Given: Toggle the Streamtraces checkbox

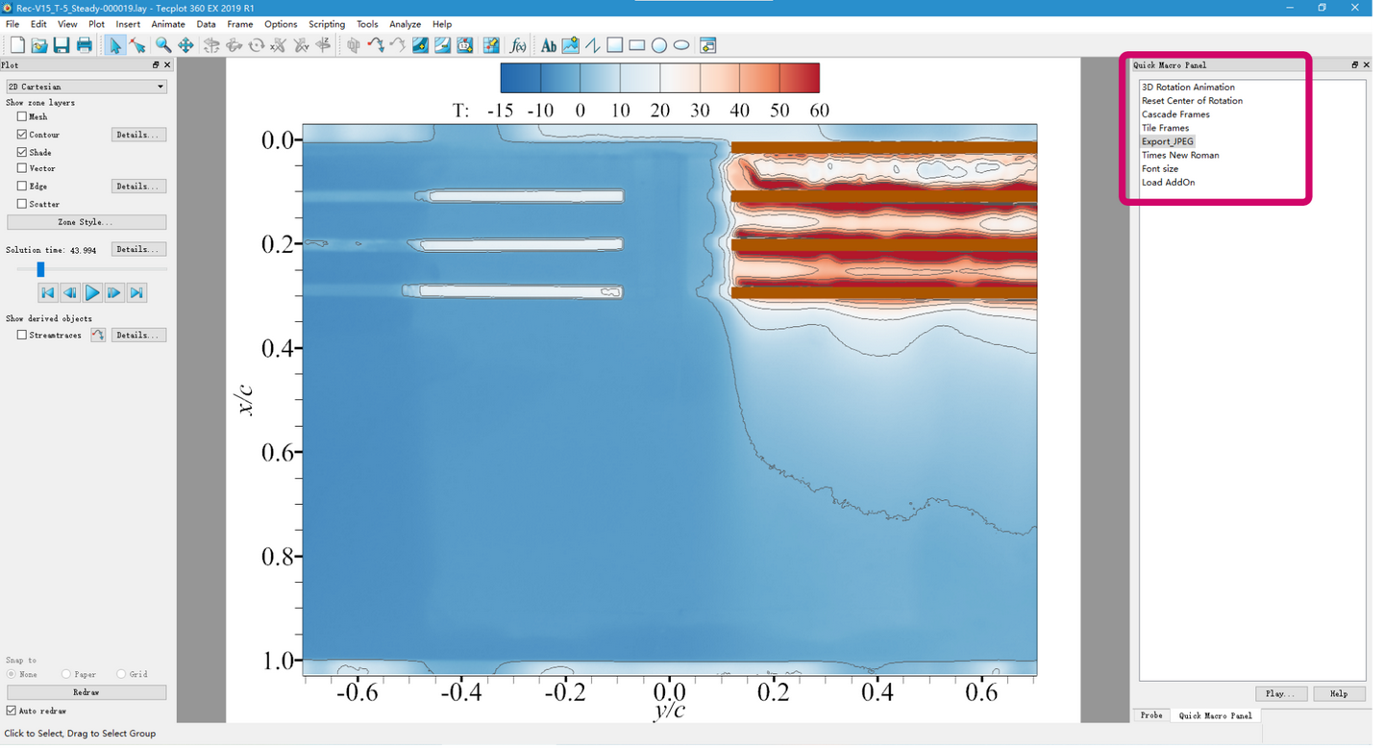Looking at the screenshot, I should (22, 335).
